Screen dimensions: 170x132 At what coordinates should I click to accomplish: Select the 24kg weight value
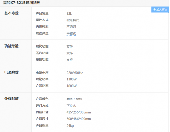[70, 126]
